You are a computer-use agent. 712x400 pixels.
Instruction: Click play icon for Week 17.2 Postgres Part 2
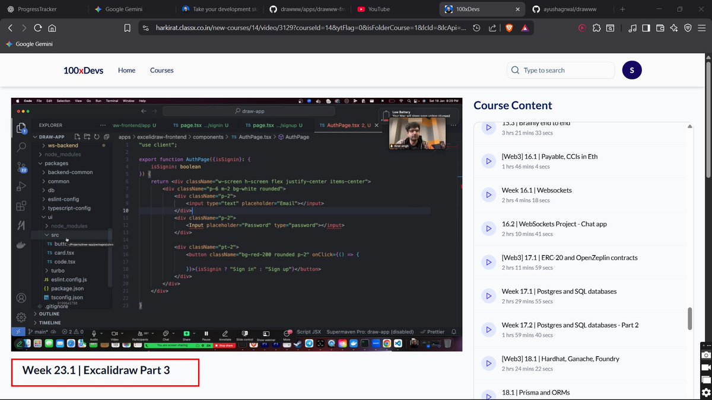tap(488, 329)
